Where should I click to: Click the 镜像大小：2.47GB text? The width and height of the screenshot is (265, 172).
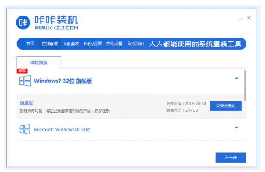pos(182,110)
